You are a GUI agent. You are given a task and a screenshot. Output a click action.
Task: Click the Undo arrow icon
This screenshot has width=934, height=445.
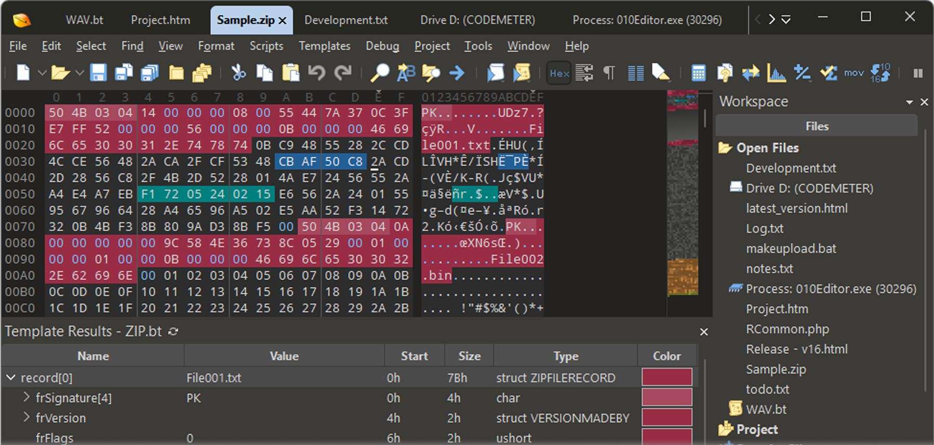(x=316, y=73)
